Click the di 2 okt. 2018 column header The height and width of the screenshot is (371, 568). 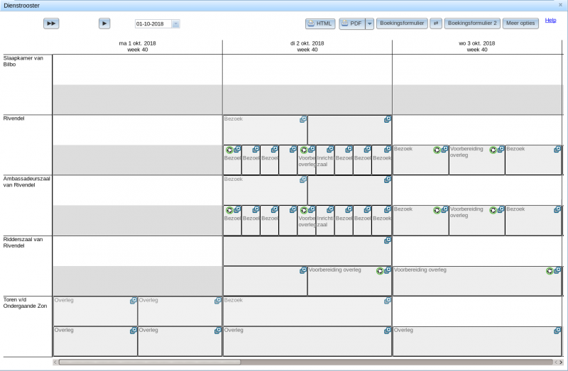click(307, 46)
